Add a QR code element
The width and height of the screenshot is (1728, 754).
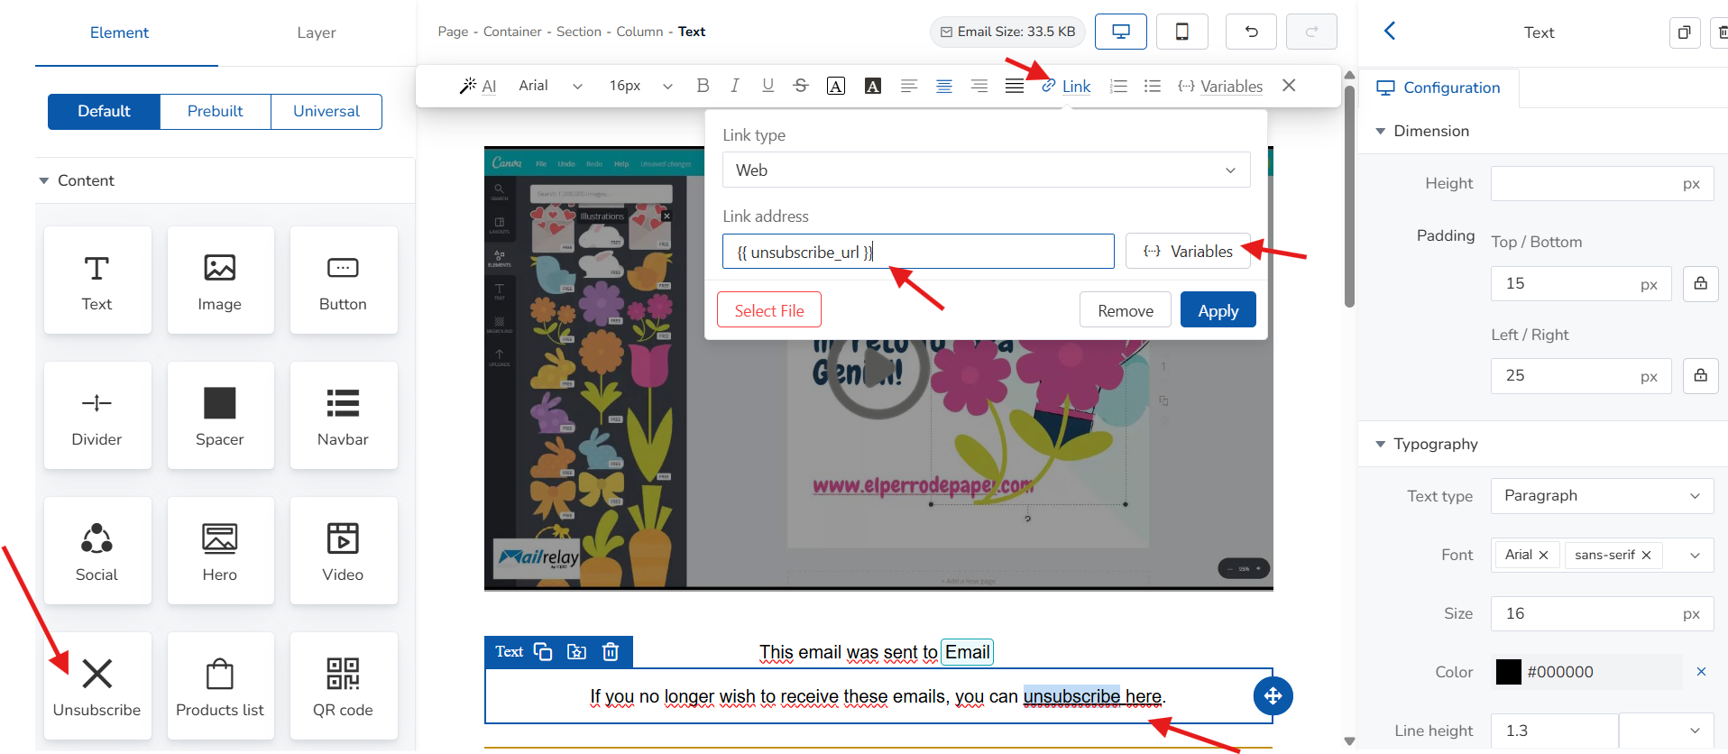point(344,686)
